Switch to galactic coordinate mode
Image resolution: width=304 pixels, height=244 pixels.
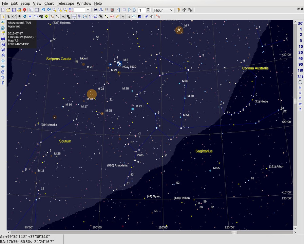tap(3, 55)
